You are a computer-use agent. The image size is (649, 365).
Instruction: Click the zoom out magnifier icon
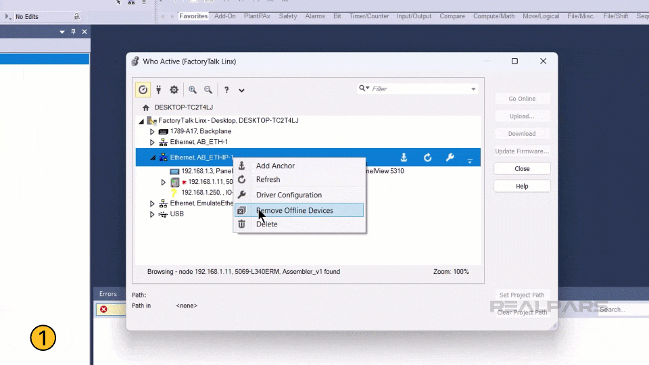pos(208,89)
